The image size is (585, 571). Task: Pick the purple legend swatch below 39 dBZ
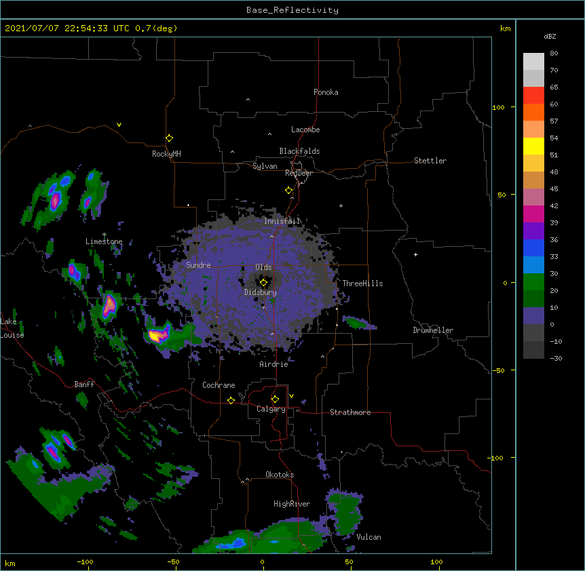(533, 231)
